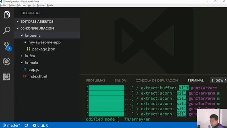This screenshot has width=227, height=128.
Task: Click the package.json braces file icon
Action: (28, 49)
